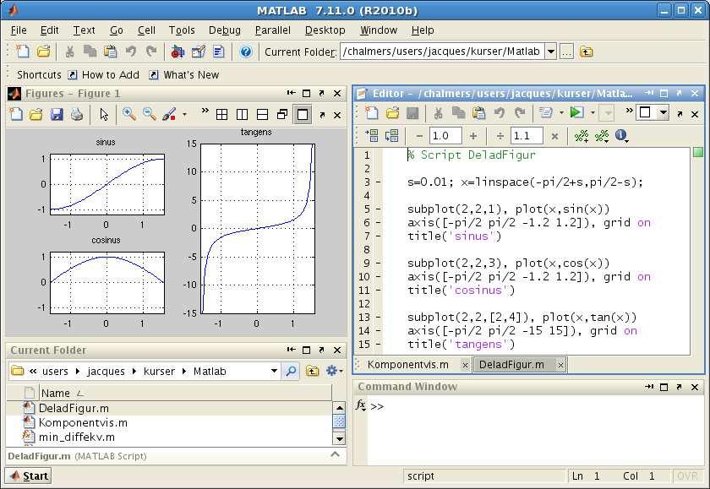The height and width of the screenshot is (489, 710).
Task: Click green message indicator in Editor
Action: (x=698, y=153)
